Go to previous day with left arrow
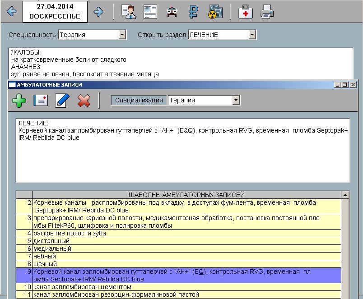Image resolution: width=363 pixels, height=299 pixels. [x=12, y=12]
